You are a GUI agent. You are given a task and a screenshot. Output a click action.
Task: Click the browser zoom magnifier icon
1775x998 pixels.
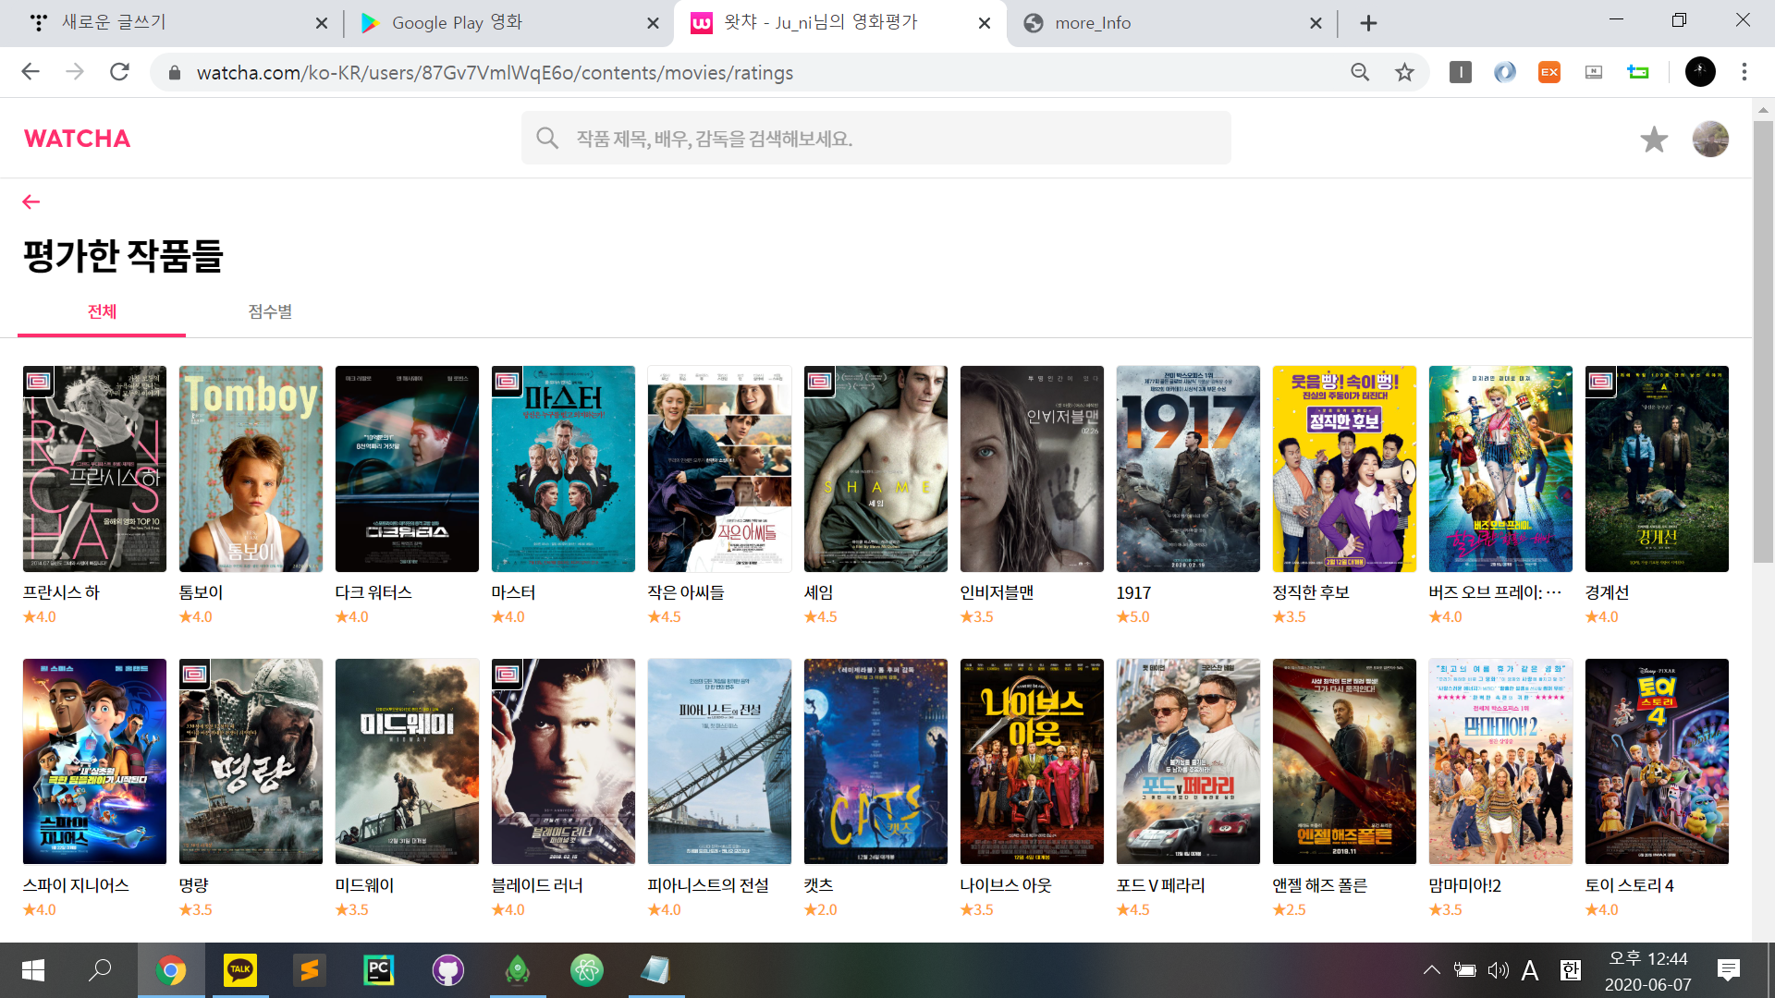point(1360,72)
